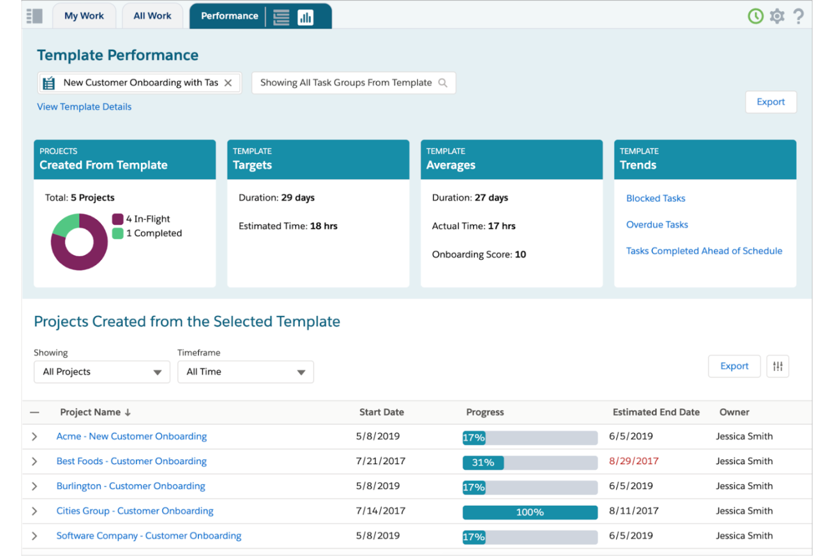Click the help question mark icon
834x556 pixels.
798,16
